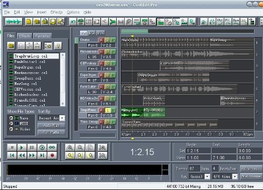
Task: Open the Key (none) dropdown
Action: click(x=207, y=176)
